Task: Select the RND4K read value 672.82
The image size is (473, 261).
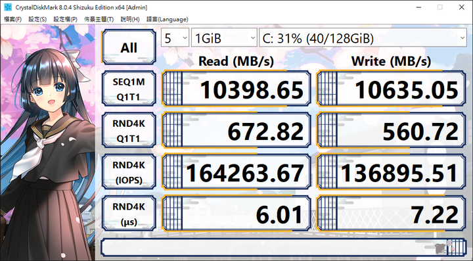Action: 236,131
